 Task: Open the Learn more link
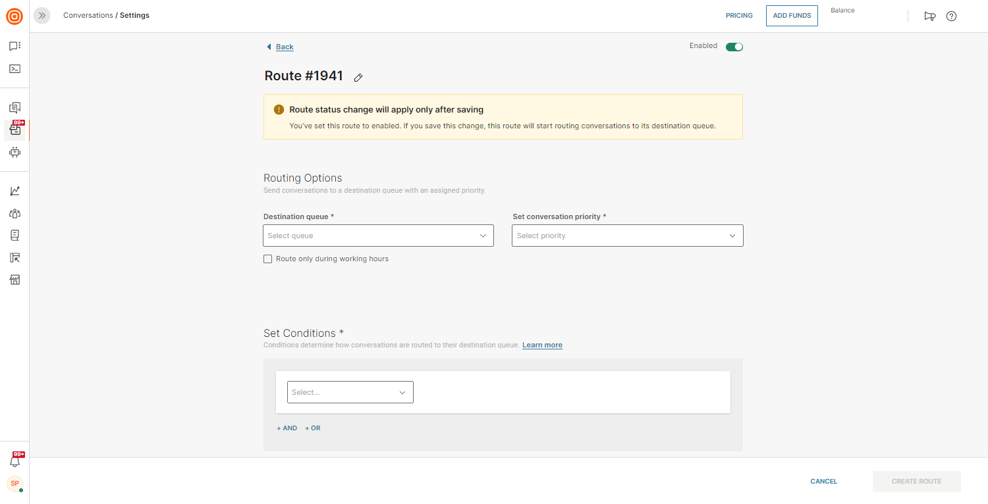542,345
